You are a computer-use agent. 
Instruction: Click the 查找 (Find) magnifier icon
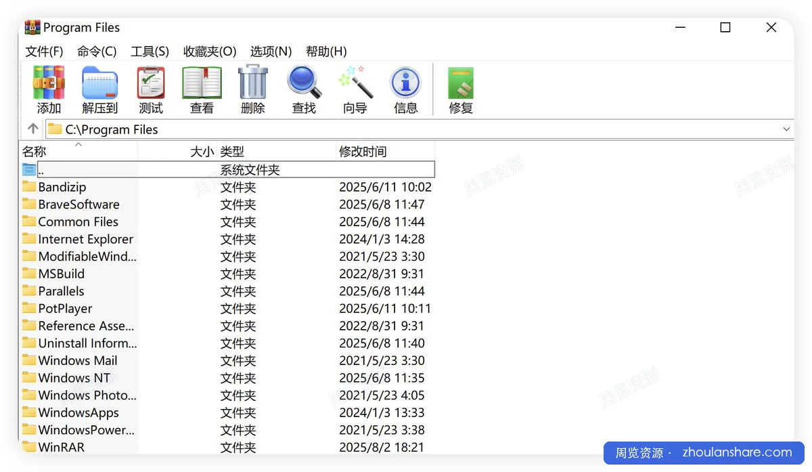coord(304,83)
